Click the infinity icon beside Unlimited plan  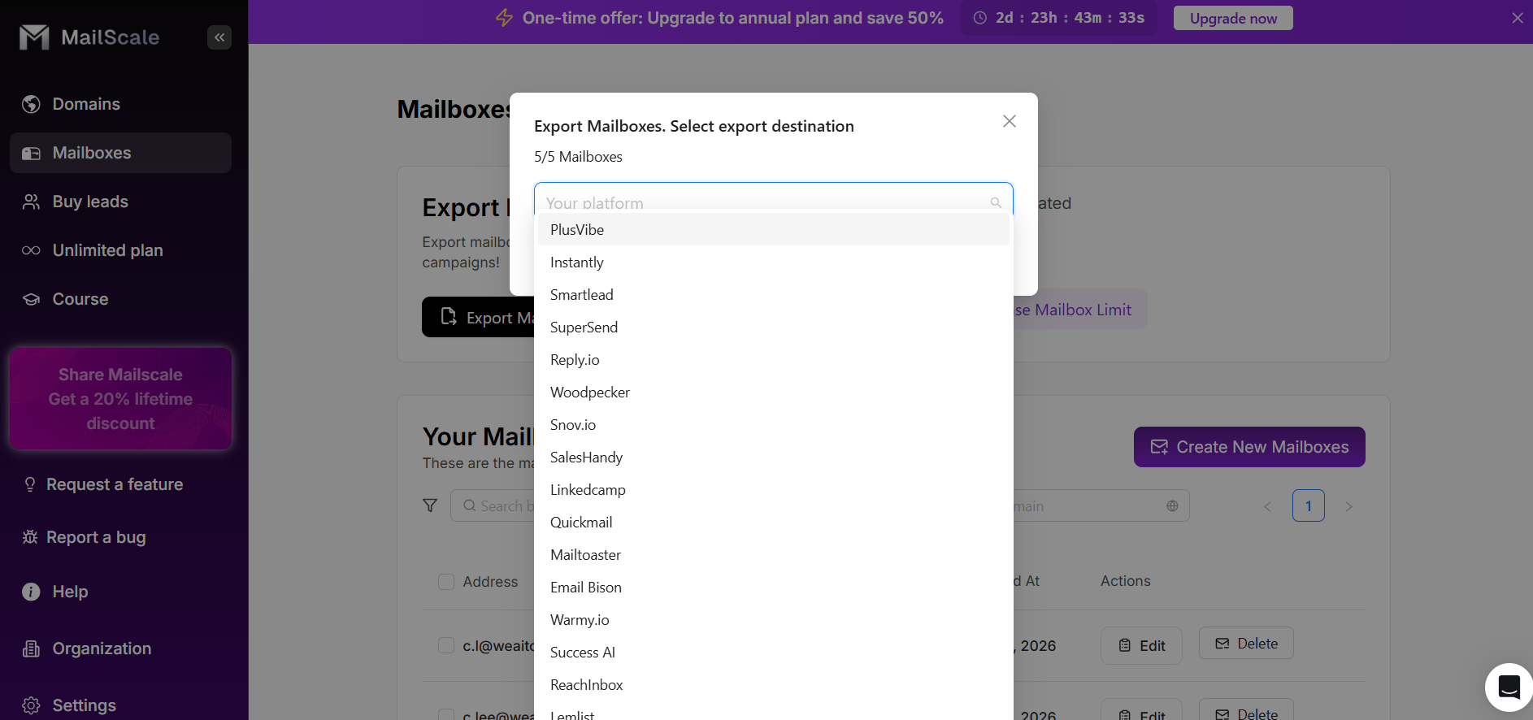[31, 250]
